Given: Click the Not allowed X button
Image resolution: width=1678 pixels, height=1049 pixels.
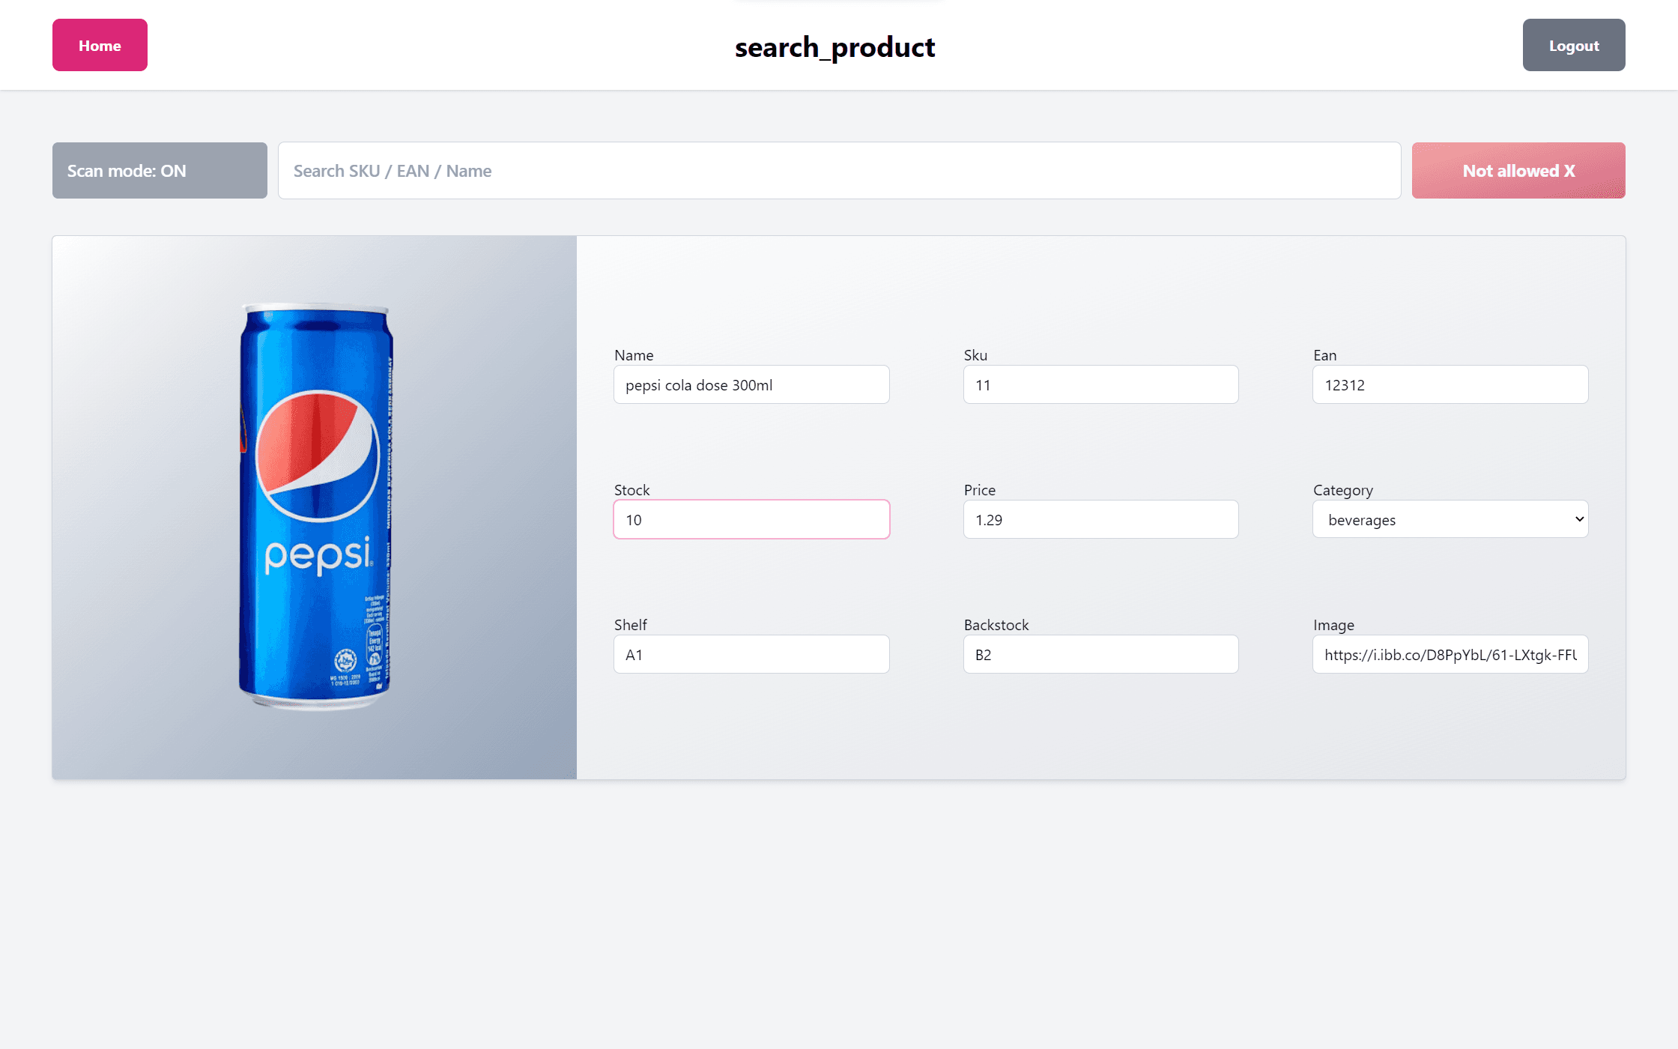Looking at the screenshot, I should click(1518, 171).
